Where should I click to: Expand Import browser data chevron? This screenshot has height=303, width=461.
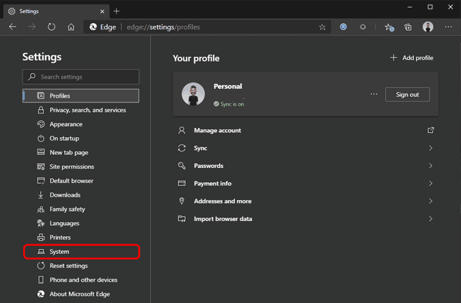430,218
